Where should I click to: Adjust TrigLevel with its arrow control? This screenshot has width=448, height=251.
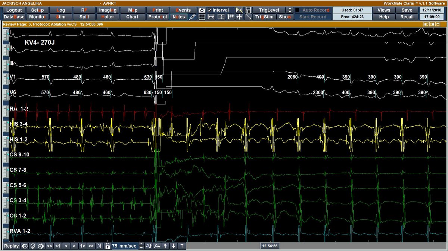290,10
